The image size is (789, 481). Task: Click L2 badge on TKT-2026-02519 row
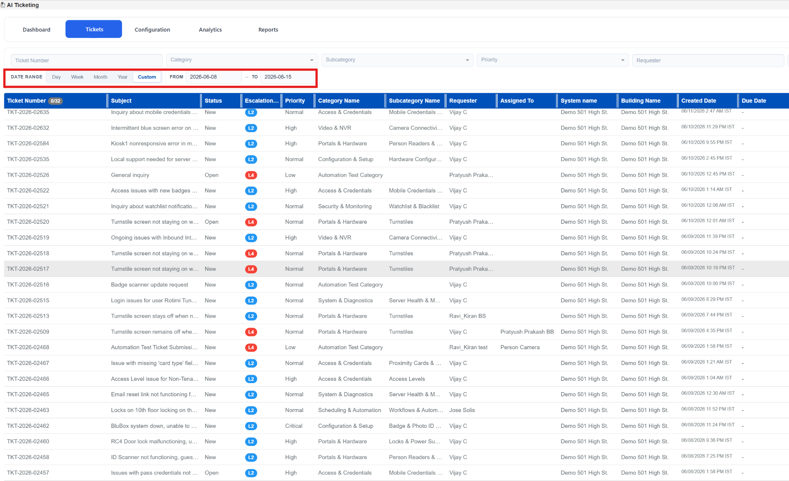coord(251,238)
